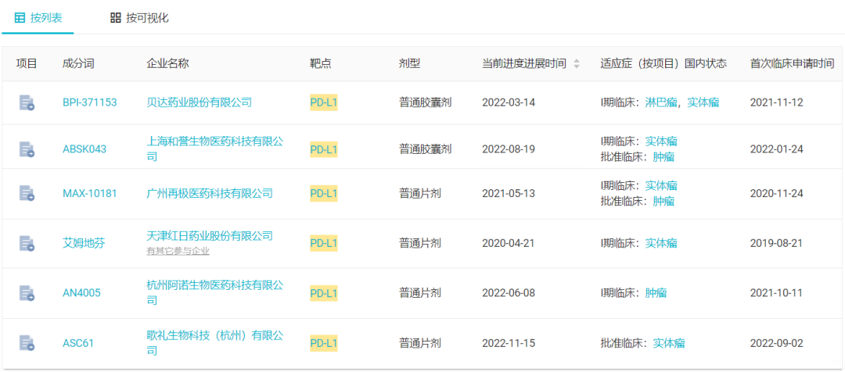The height and width of the screenshot is (372, 845).
Task: Click the list icon in 按列表 tab
Action: 20,18
